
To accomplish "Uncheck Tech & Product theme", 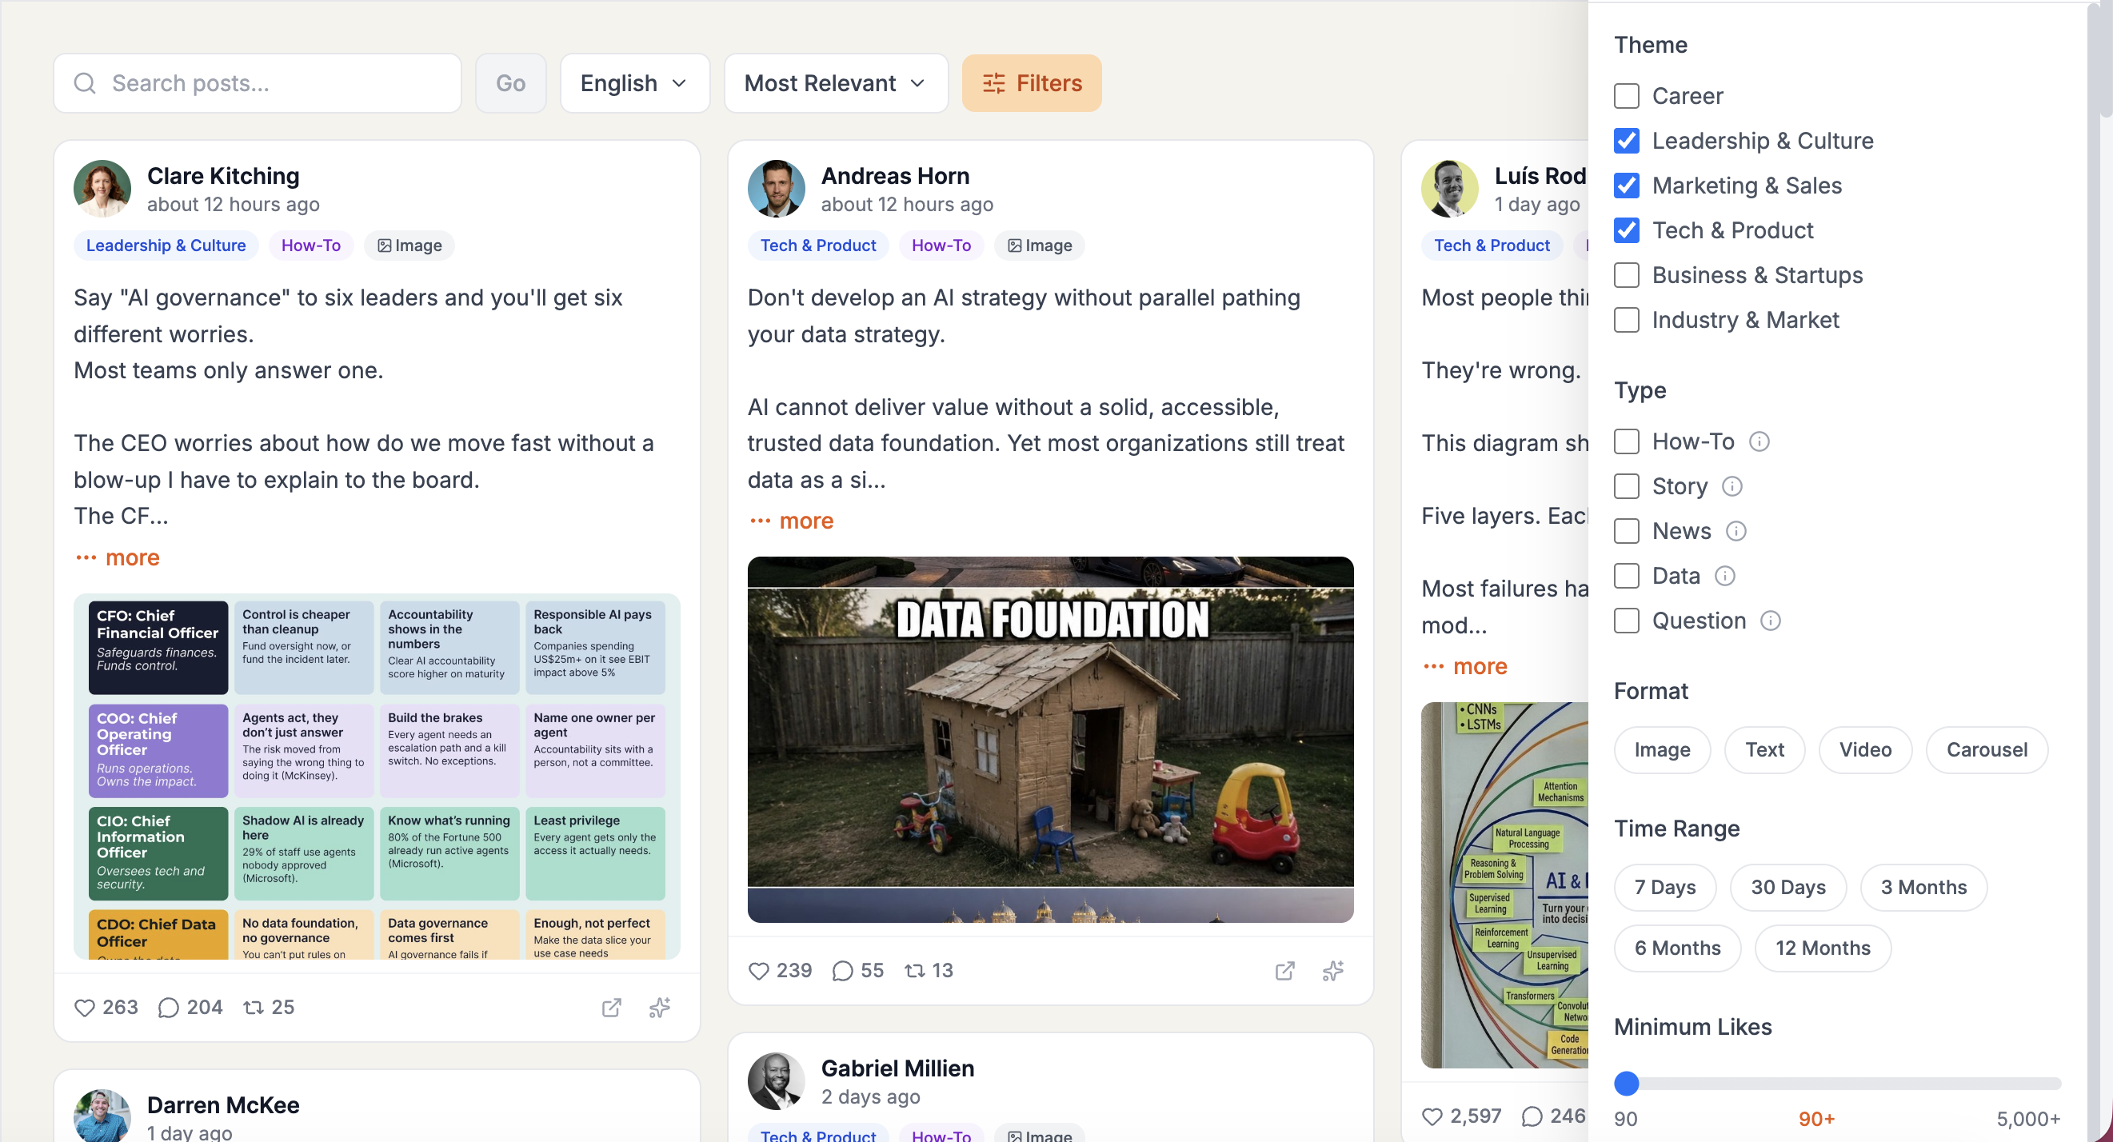I will tap(1627, 230).
